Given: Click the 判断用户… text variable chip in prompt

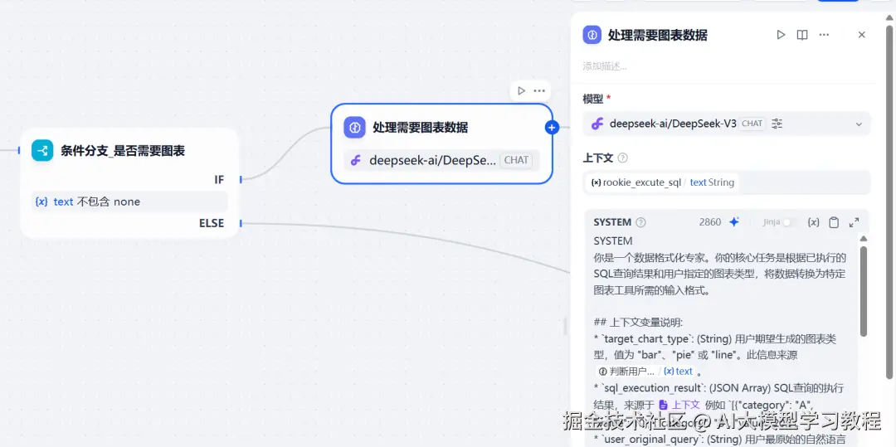Looking at the screenshot, I should [645, 371].
